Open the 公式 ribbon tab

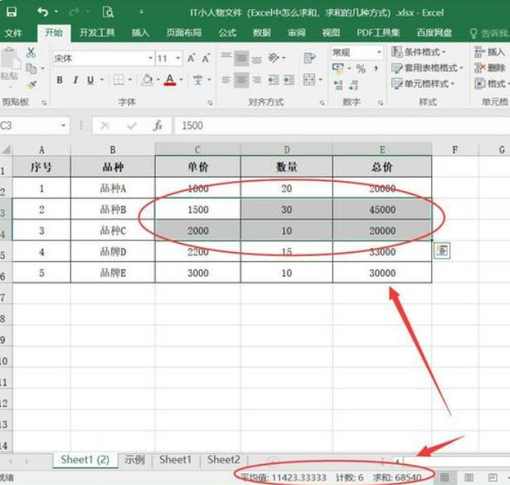click(x=227, y=33)
